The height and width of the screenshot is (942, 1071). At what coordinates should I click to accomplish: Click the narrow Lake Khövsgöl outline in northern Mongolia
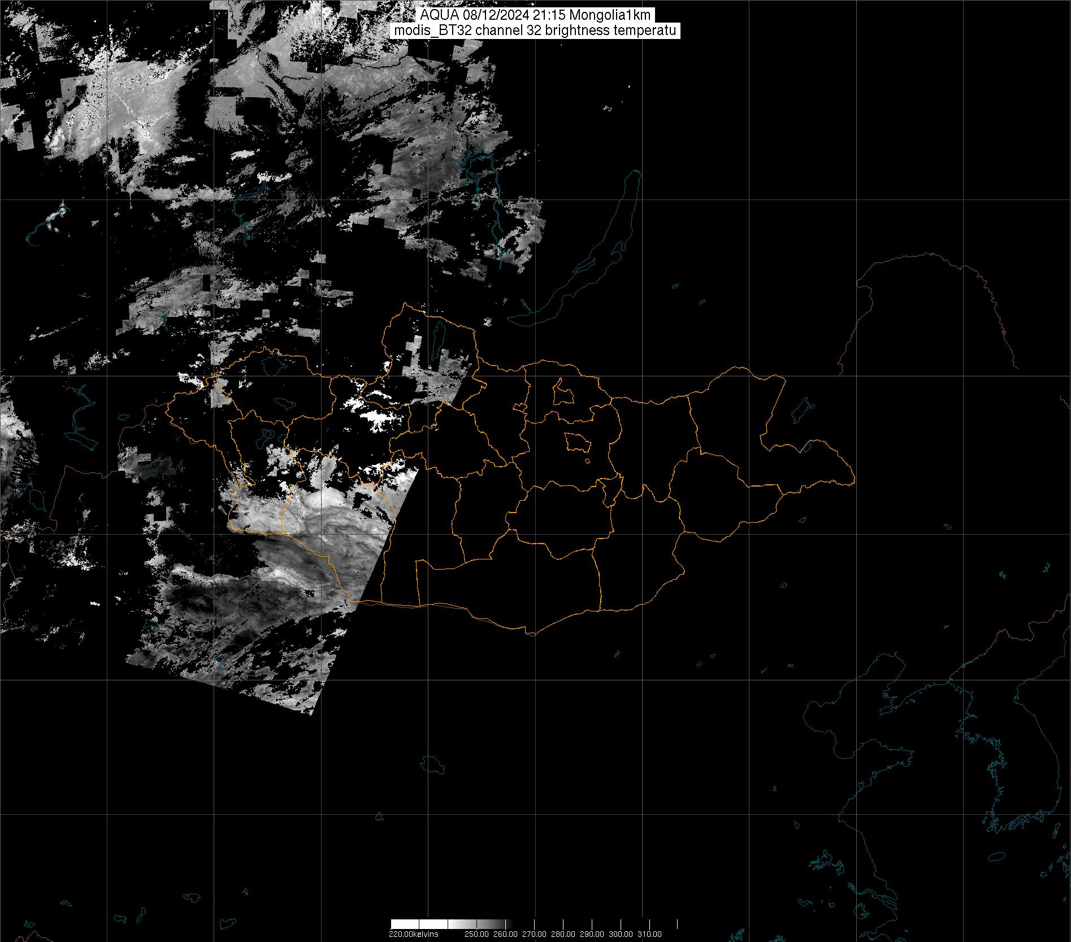pyautogui.click(x=437, y=336)
